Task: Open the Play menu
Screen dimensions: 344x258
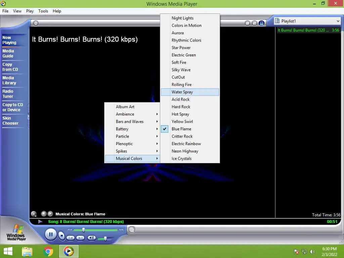Action: pos(30,11)
